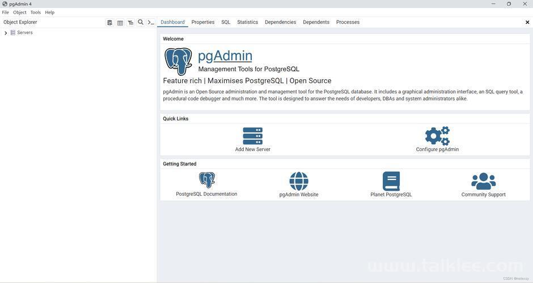This screenshot has height=283, width=533.
Task: Open the PostgreSQL Documentation link text
Action: pyautogui.click(x=206, y=194)
